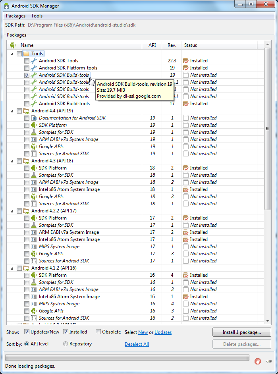Click Install 1 package button
278x374 pixels.
(242, 332)
